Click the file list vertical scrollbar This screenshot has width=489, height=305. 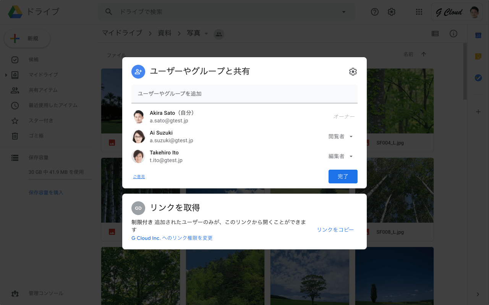coord(465,71)
